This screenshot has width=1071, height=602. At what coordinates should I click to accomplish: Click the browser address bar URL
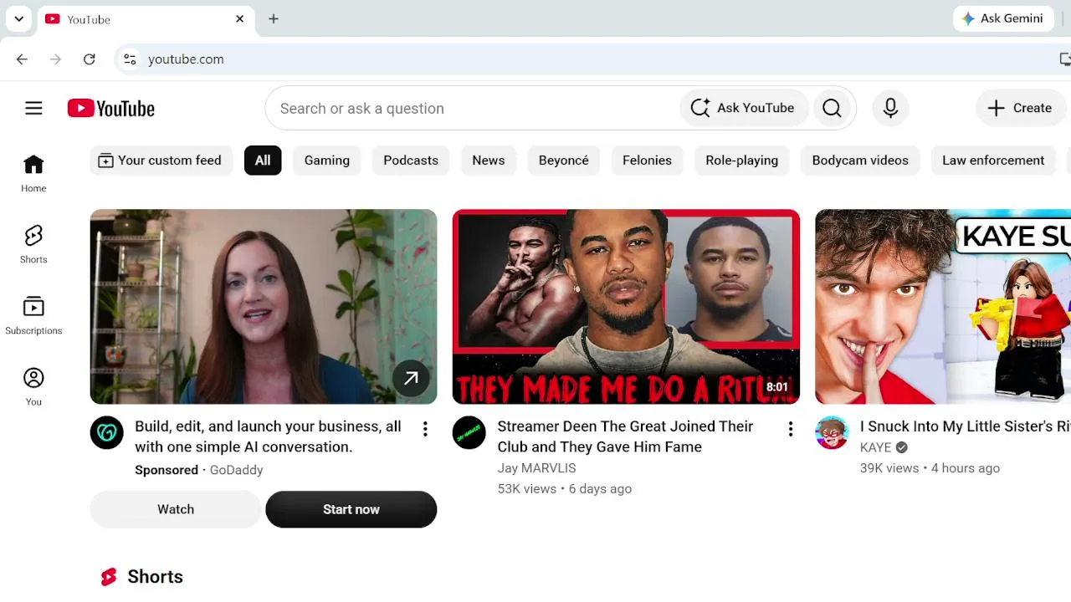pyautogui.click(x=186, y=59)
